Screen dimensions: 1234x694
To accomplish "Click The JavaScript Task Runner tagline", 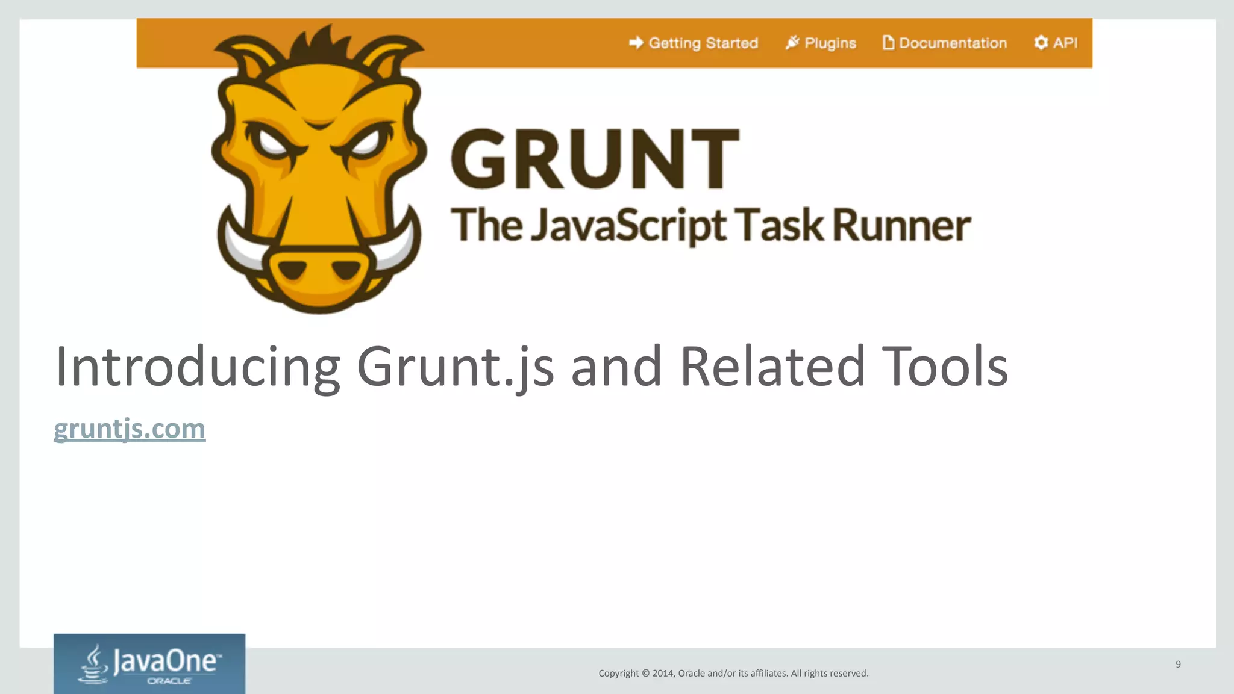I will [710, 226].
